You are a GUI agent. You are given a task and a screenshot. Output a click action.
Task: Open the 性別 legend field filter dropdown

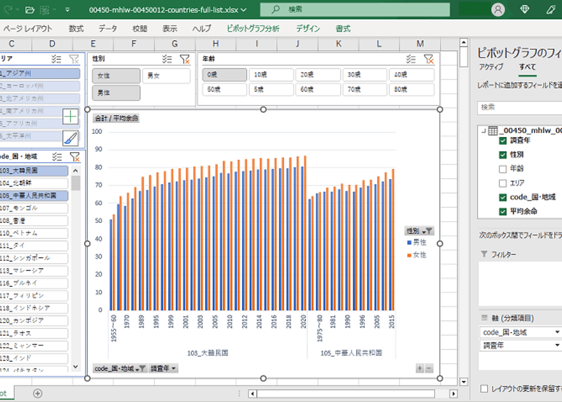click(419, 231)
